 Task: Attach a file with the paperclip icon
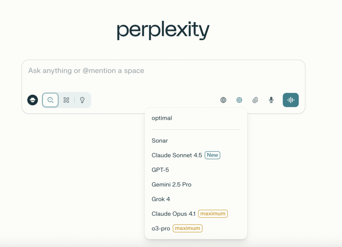tap(255, 100)
